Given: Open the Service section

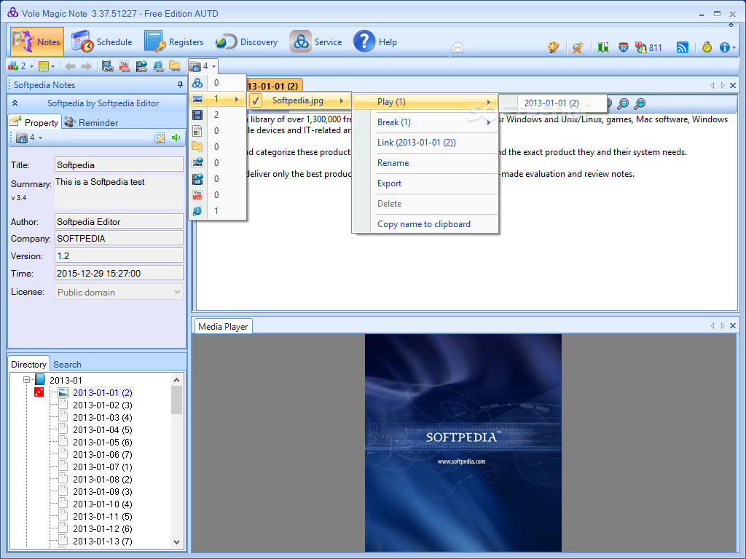Looking at the screenshot, I should [316, 41].
